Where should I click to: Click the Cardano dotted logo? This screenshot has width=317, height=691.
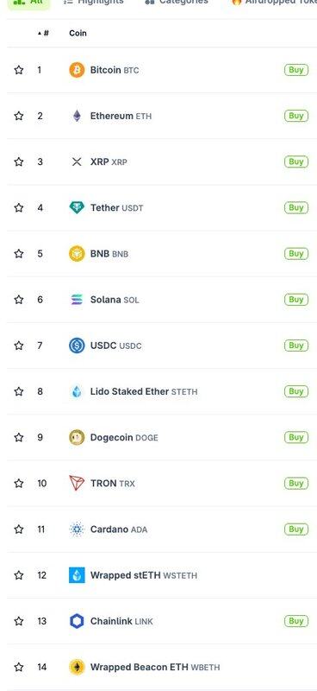pos(77,529)
